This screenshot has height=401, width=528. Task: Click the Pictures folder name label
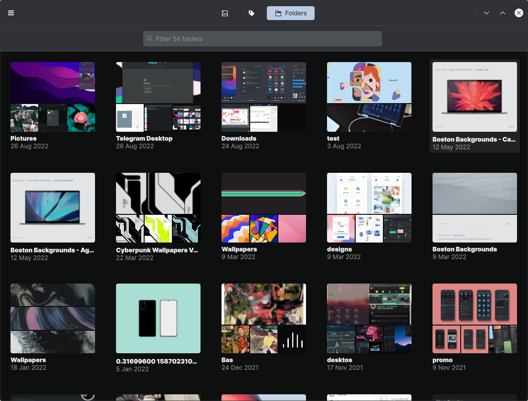(23, 138)
